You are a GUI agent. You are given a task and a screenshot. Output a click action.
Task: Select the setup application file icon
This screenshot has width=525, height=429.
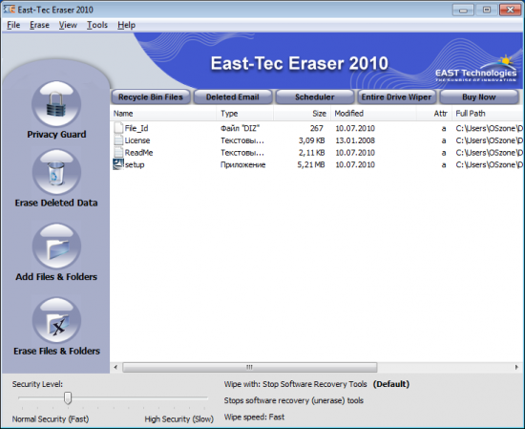click(117, 164)
